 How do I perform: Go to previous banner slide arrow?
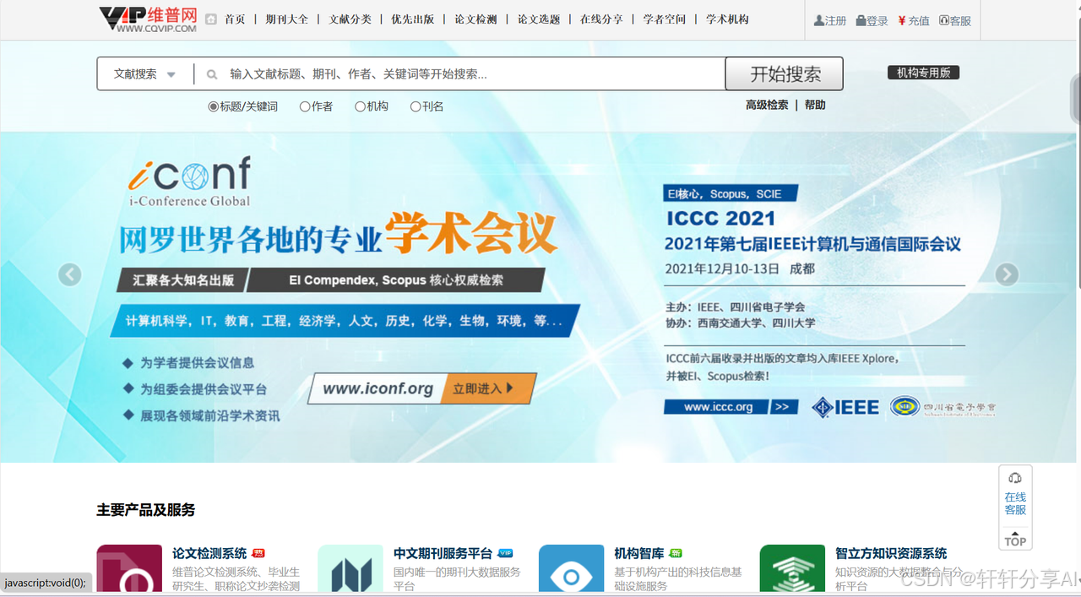69,274
